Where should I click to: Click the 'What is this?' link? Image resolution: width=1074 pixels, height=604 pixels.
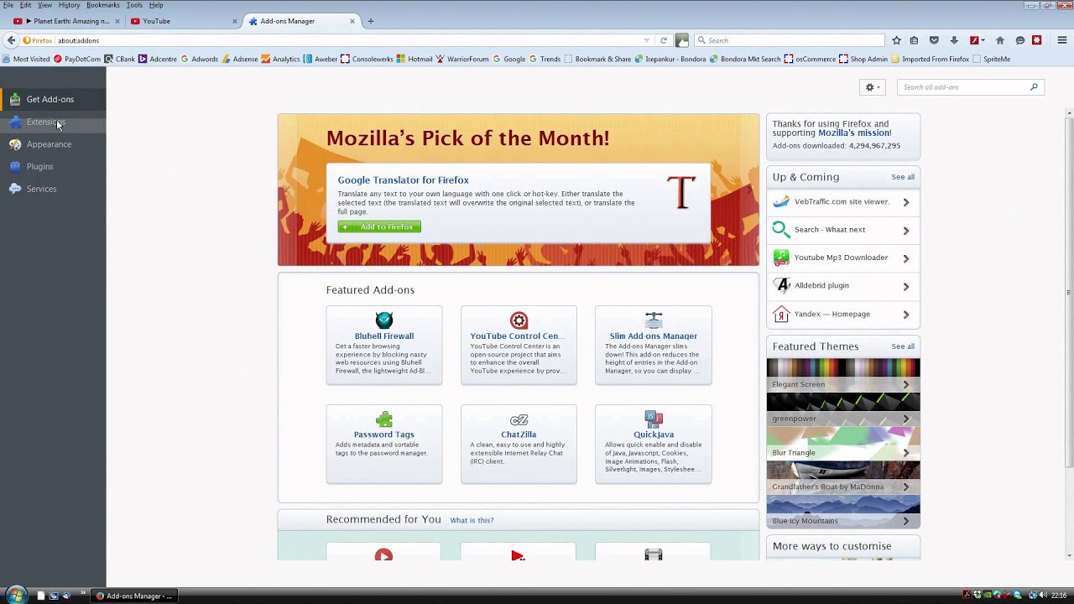(x=472, y=520)
